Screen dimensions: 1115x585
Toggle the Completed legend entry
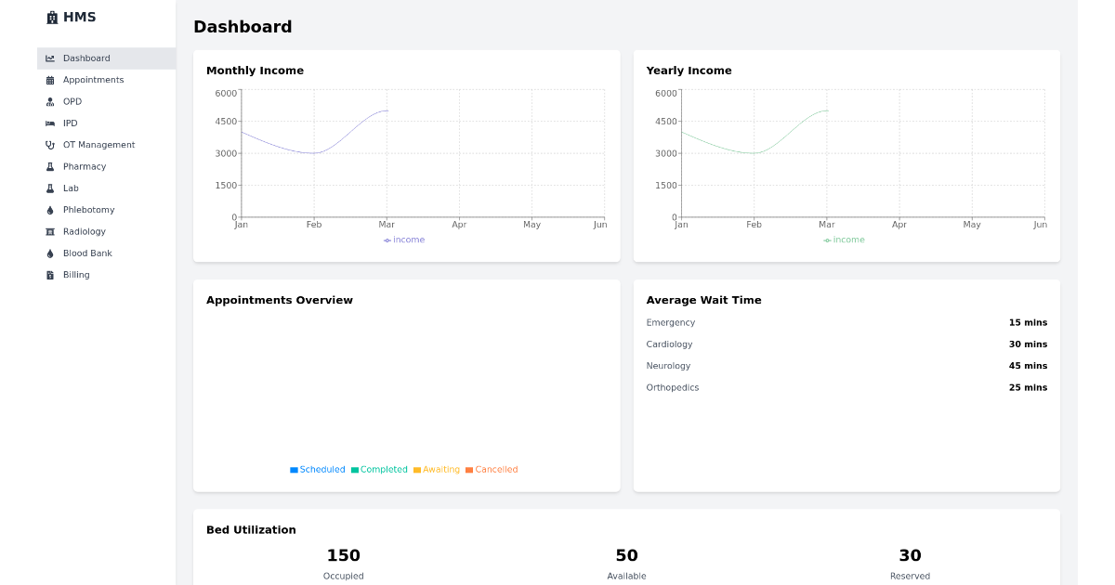point(379,469)
